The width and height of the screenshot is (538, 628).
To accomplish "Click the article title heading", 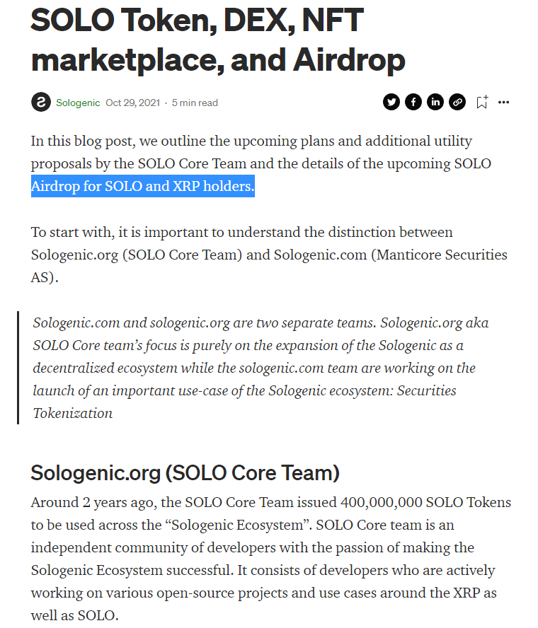I will point(218,40).
